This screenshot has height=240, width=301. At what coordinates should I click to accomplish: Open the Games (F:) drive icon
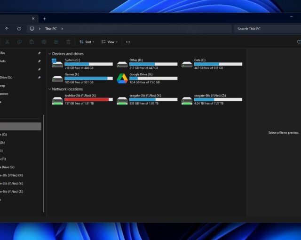tap(57, 79)
